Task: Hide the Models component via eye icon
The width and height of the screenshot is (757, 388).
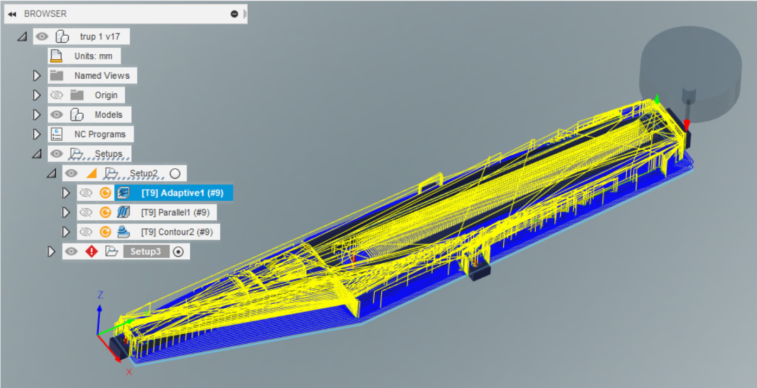Action: pos(56,115)
